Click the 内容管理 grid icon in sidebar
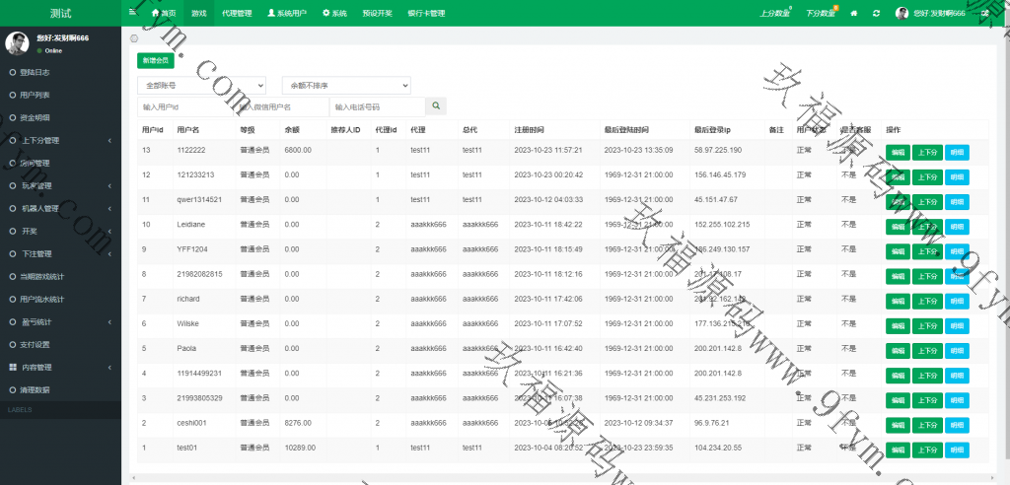The width and height of the screenshot is (1010, 485). click(12, 367)
